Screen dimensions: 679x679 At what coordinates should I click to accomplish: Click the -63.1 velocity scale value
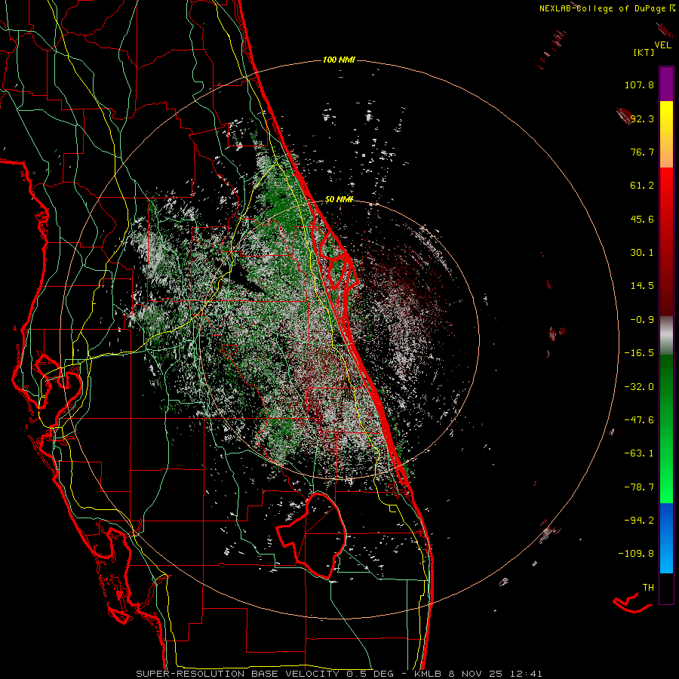pos(639,453)
